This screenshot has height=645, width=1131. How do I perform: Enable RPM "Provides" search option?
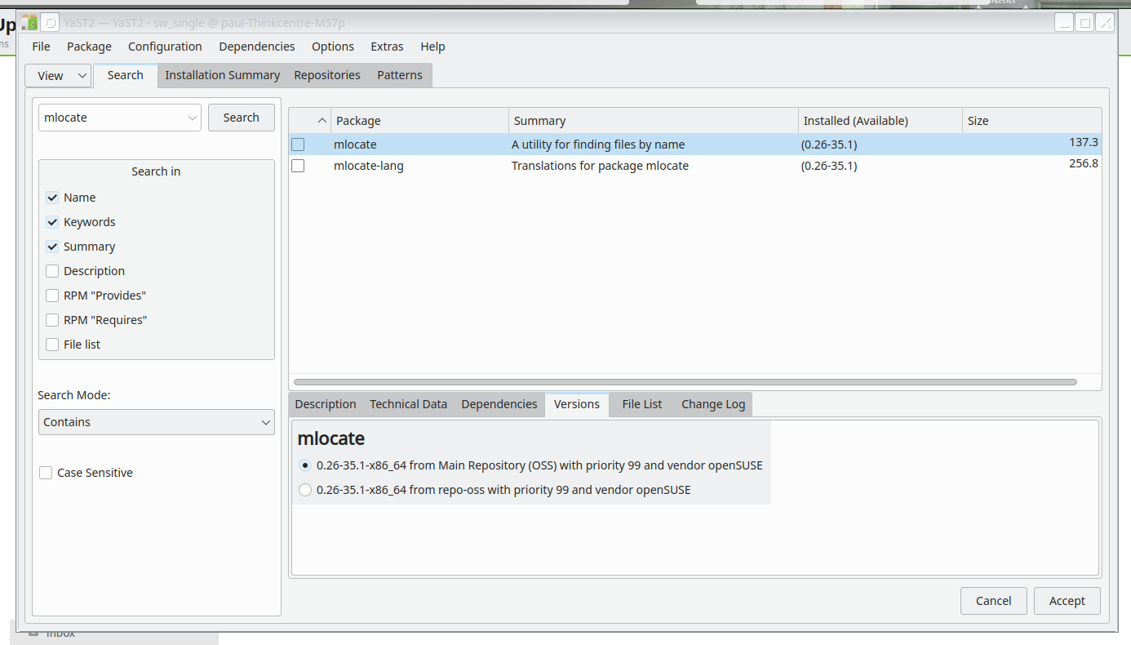(x=52, y=295)
